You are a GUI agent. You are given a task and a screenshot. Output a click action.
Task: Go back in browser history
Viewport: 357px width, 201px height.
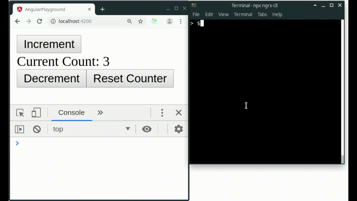click(x=18, y=21)
